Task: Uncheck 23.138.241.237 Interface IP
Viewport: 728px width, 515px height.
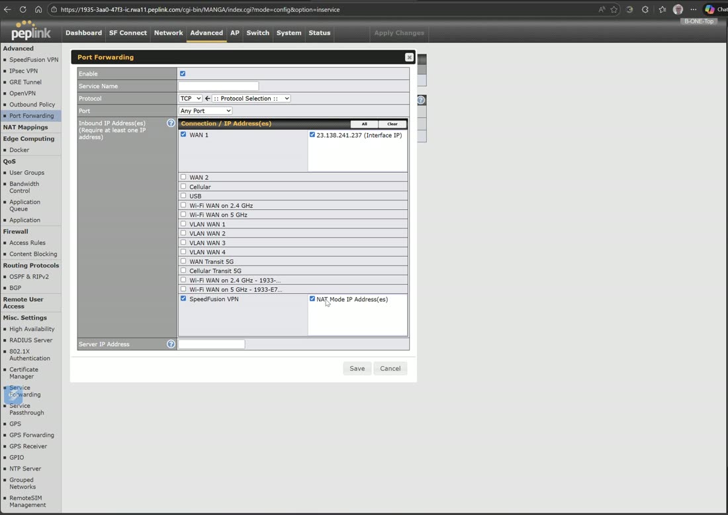Action: [312, 134]
